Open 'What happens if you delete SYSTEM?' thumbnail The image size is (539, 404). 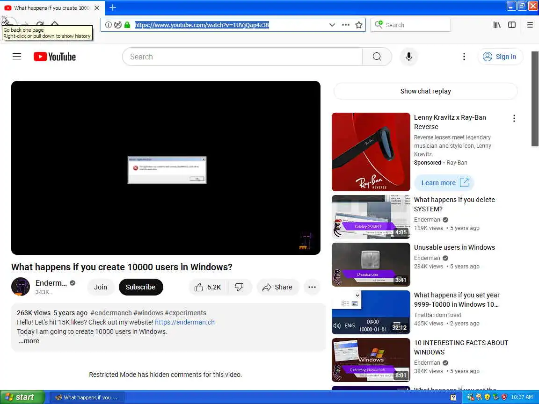pyautogui.click(x=371, y=217)
